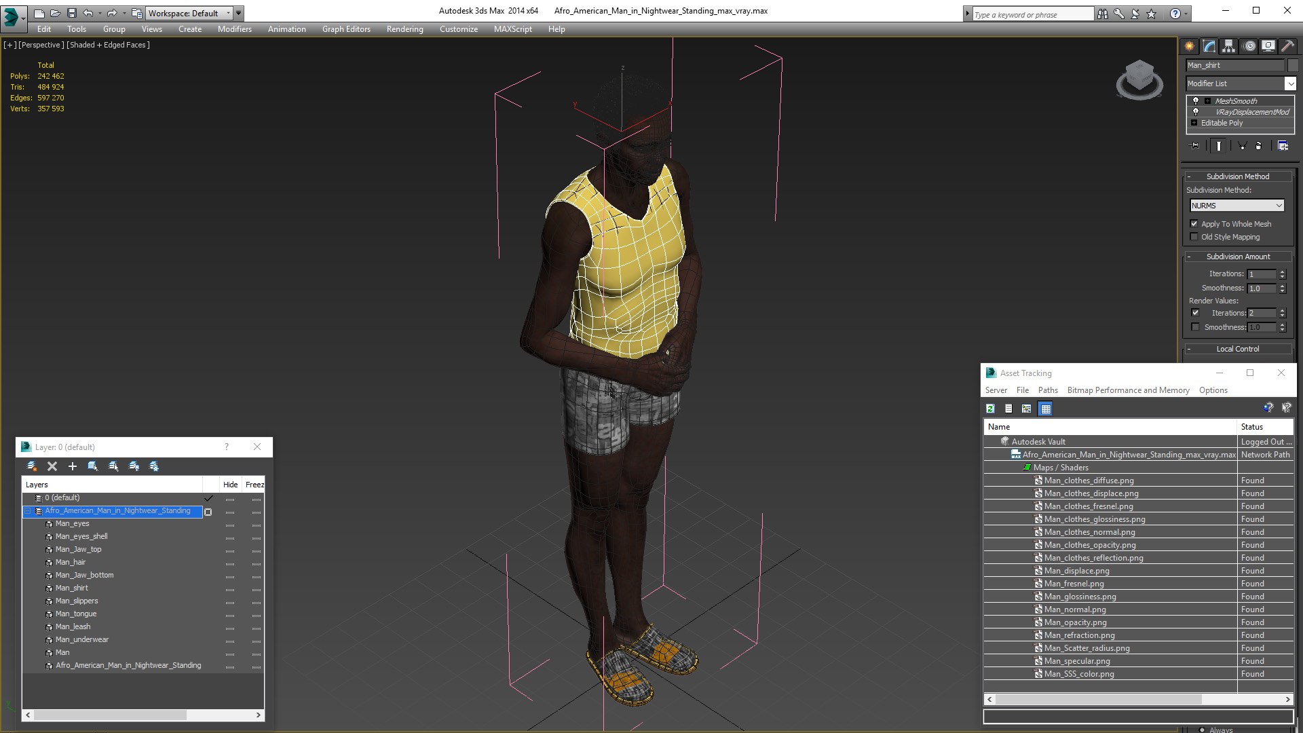Open the Create command panel tab
The width and height of the screenshot is (1303, 733).
pyautogui.click(x=1190, y=46)
